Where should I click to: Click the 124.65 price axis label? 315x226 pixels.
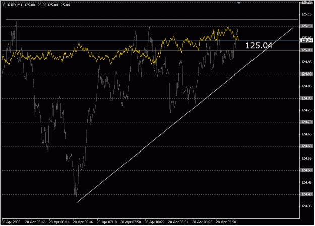(x=306, y=134)
